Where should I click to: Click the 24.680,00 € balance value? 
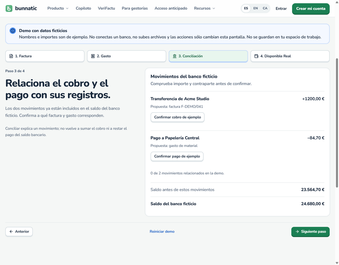pos(313,204)
